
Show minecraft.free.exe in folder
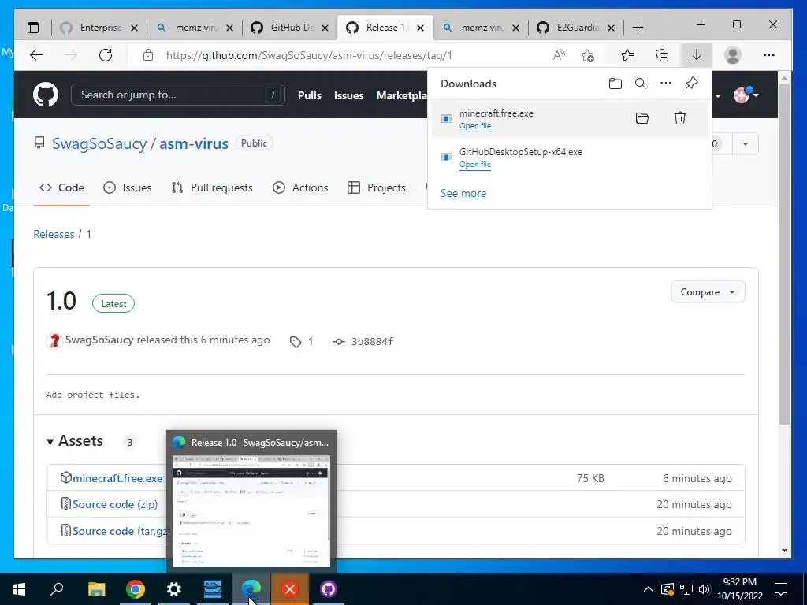642,118
